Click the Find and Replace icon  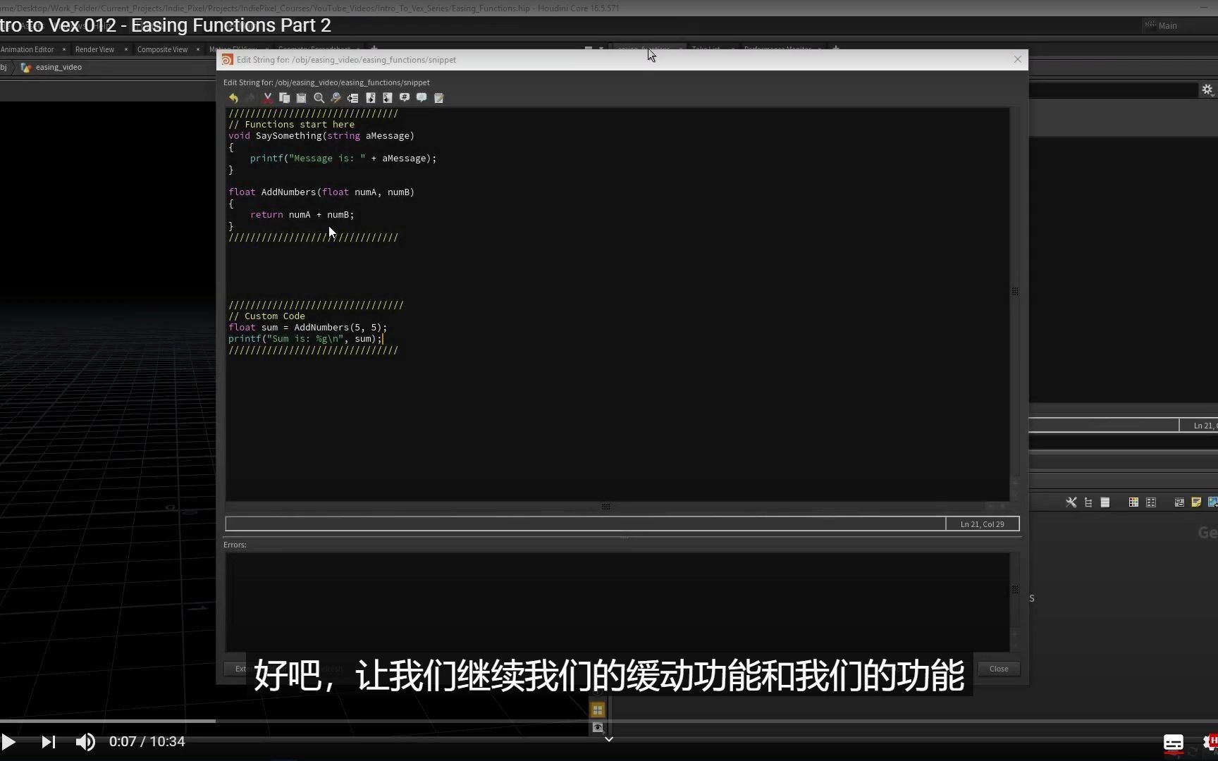pyautogui.click(x=336, y=98)
